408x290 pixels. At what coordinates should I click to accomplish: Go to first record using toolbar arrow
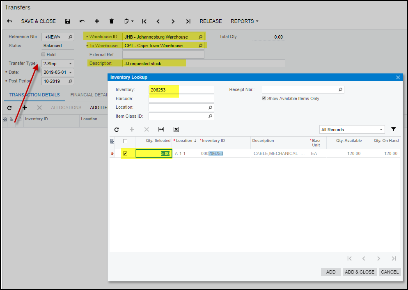coord(144,21)
